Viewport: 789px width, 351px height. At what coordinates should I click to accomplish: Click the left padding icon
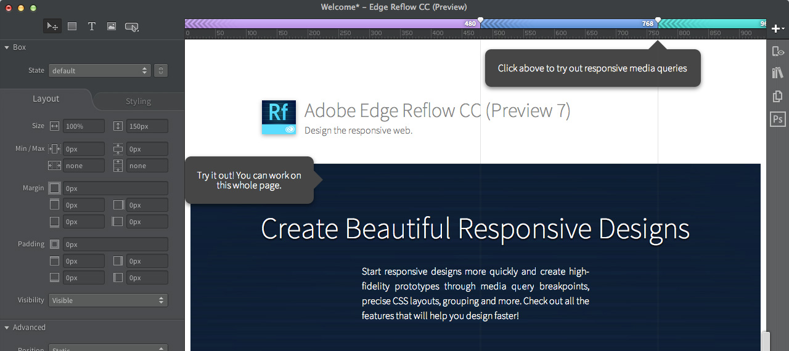click(x=118, y=278)
